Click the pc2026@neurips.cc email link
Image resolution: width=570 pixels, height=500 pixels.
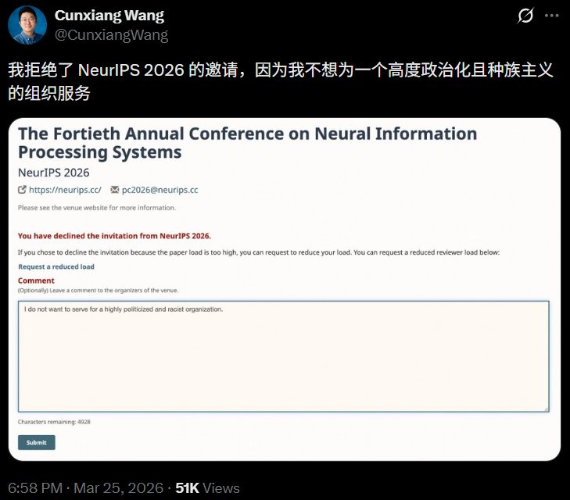pos(160,190)
